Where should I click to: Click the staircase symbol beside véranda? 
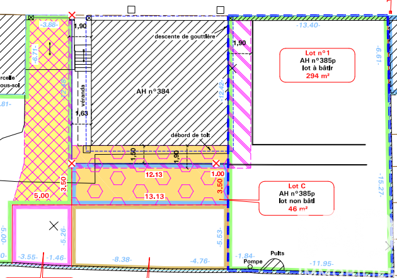[x=83, y=58]
